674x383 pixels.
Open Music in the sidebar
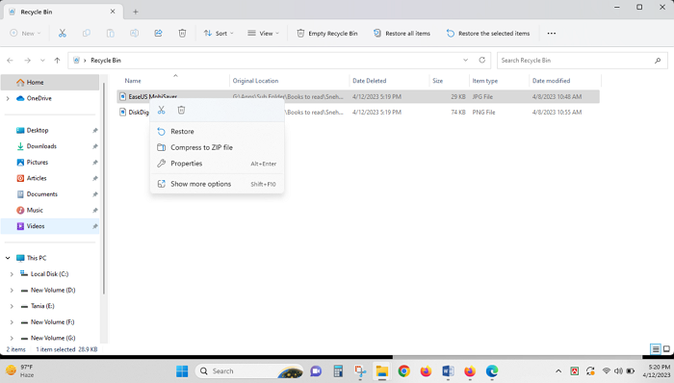[x=50, y=210]
